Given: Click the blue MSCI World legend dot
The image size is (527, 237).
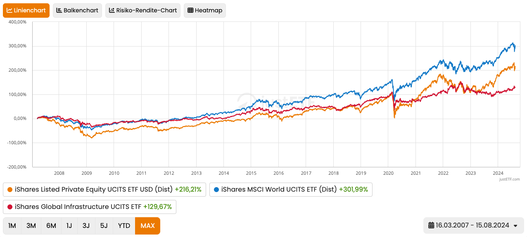Looking at the screenshot, I should 216,190.
